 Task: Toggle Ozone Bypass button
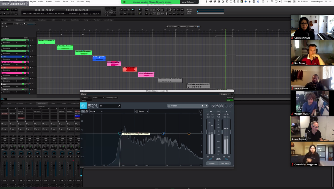[212, 163]
